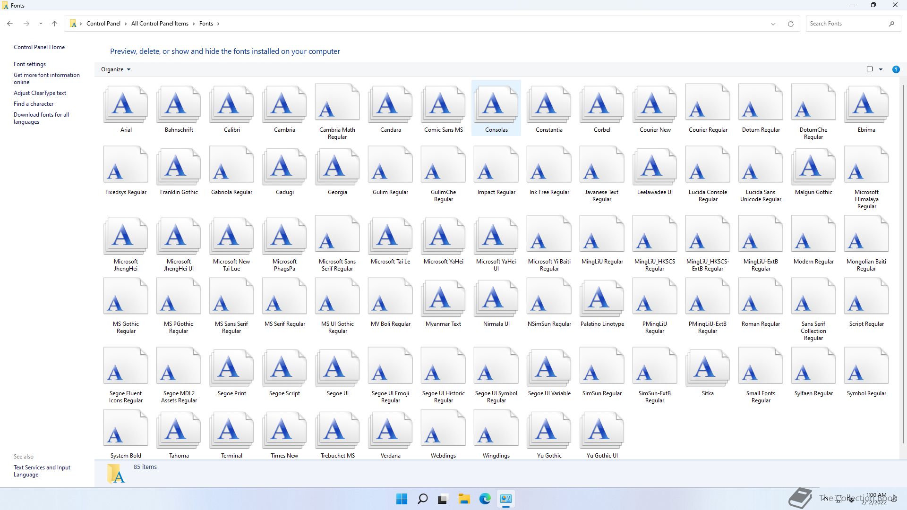Expand the chevron after Control Panel breadcrumb
907x510 pixels.
pos(126,24)
